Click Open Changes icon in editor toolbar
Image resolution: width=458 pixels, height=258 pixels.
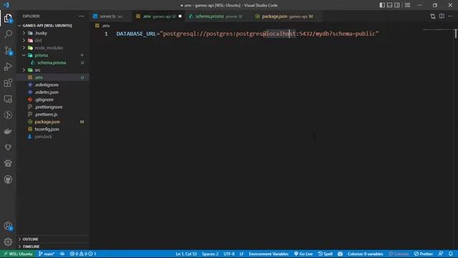(x=432, y=16)
